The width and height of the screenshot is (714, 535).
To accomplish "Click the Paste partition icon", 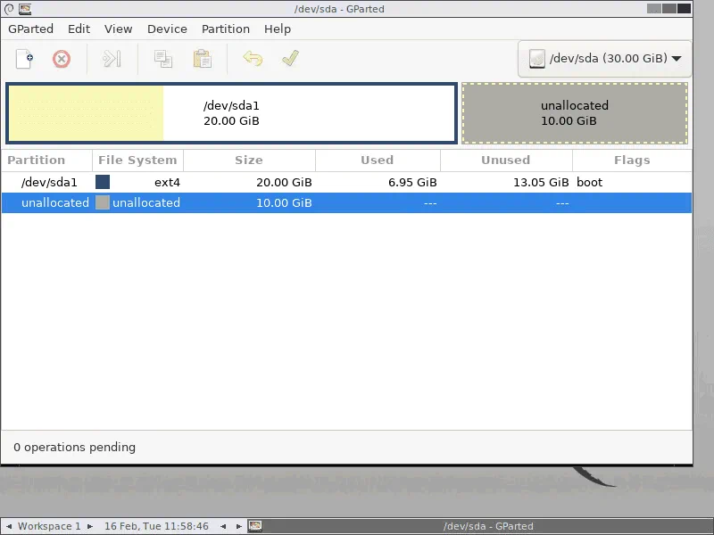I will 202,59.
